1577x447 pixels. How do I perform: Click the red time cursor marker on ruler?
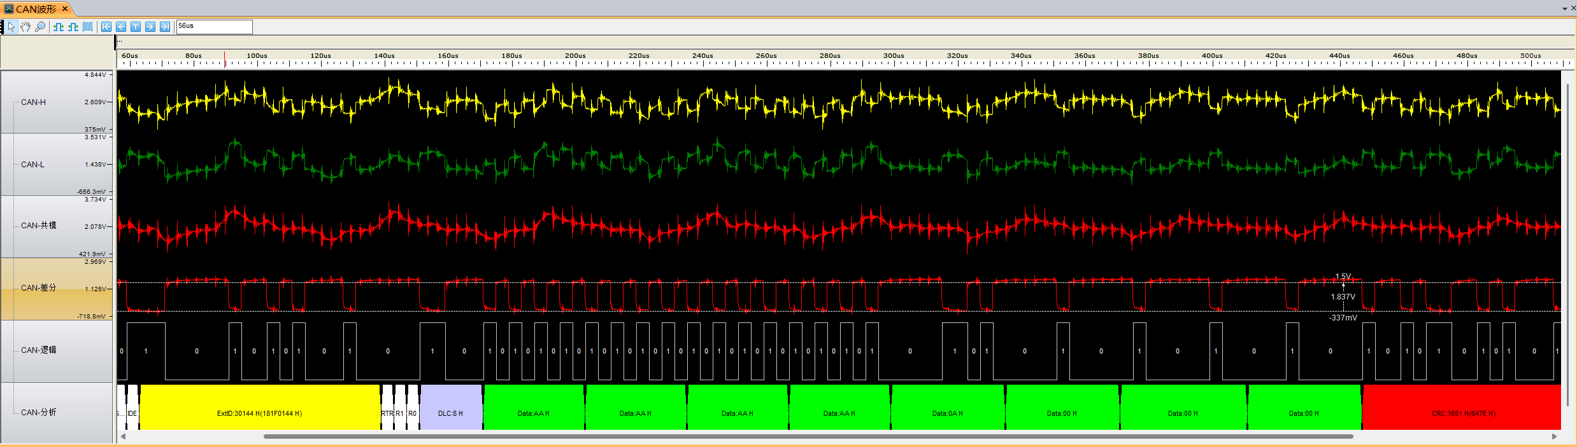224,59
